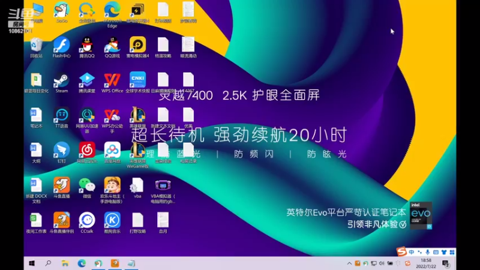Viewport: 480px width, 270px height.
Task: Open 斗鱼直播 shortcut
Action: [62, 188]
